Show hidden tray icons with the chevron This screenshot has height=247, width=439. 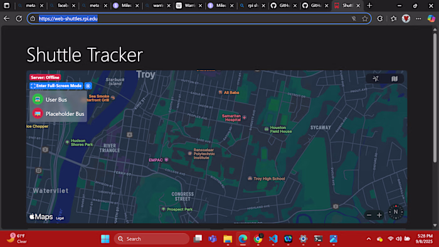(369, 239)
